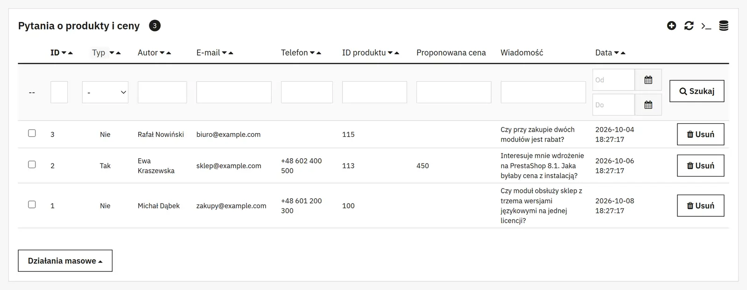Click the product ID 115 cell

tap(348, 134)
